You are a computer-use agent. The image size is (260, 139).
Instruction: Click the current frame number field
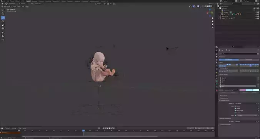pos(190,128)
